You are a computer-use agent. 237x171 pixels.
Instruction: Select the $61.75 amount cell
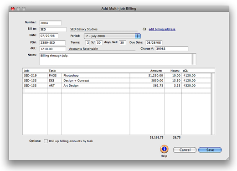coord(147,86)
